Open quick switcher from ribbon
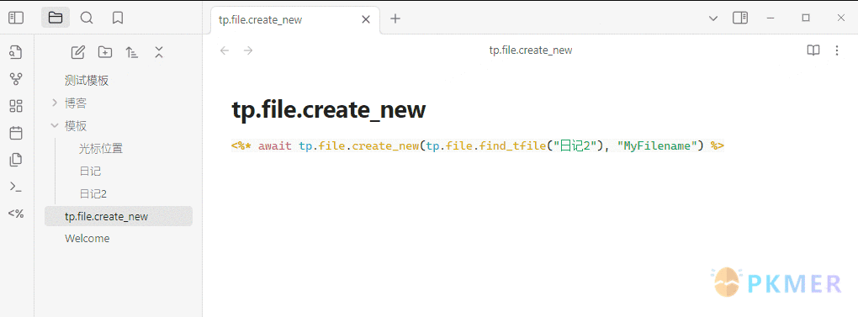The image size is (858, 317). point(17,53)
